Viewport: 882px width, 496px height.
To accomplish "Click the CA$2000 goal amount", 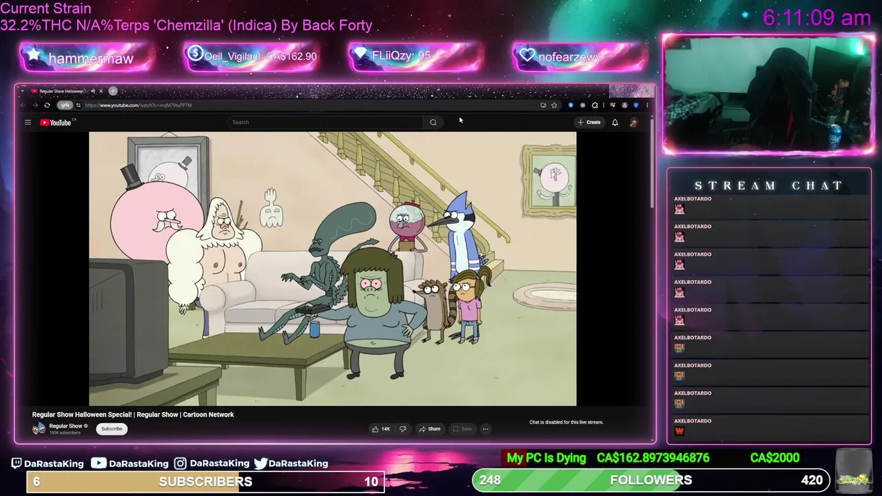I will pos(775,458).
